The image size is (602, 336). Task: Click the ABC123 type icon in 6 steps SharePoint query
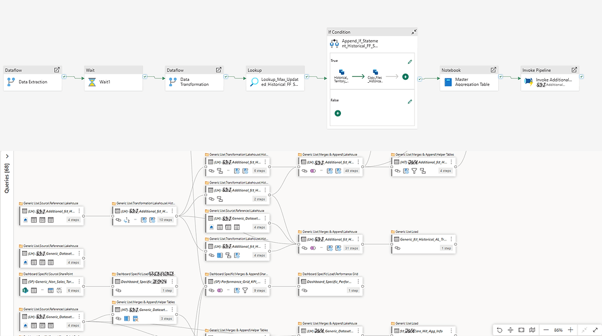pyautogui.click(x=59, y=291)
